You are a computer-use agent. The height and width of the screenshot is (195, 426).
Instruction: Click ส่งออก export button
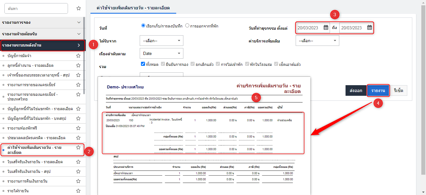[356, 90]
